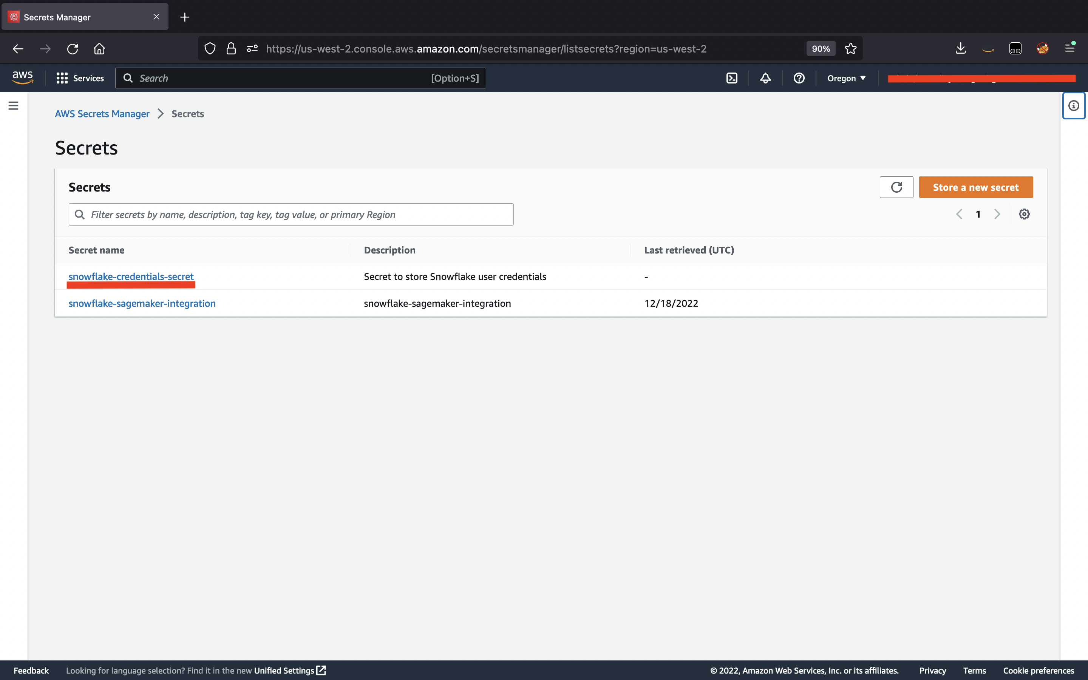Open the info panel icon

[x=1074, y=106]
